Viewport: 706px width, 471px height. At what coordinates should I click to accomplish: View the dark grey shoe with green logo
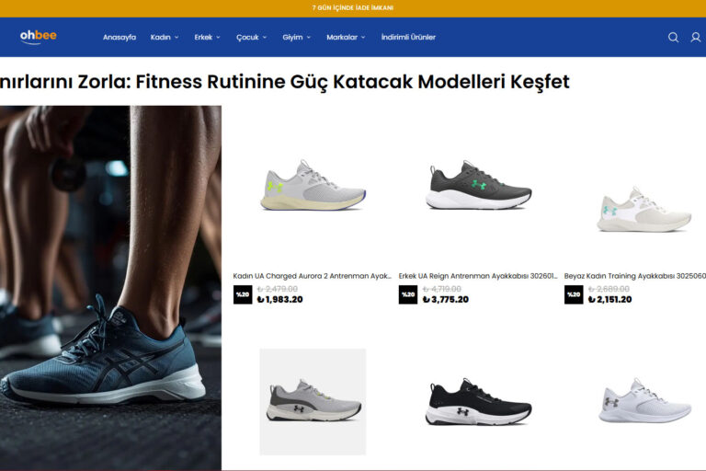478,185
